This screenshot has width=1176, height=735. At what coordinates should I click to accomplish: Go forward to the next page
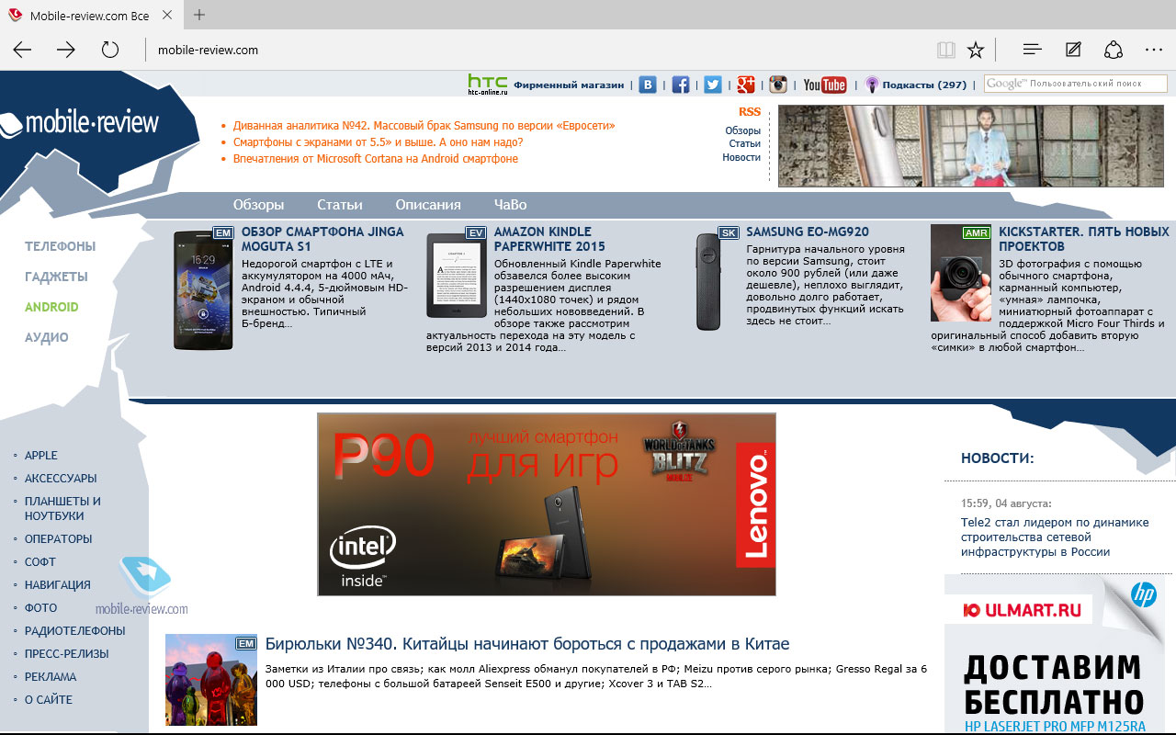click(66, 51)
